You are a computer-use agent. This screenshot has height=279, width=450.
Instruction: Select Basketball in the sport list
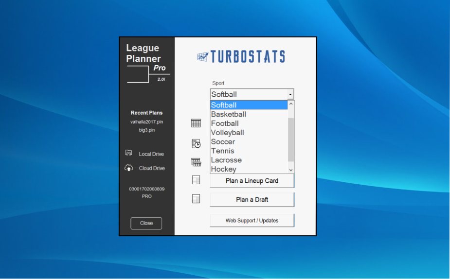249,114
